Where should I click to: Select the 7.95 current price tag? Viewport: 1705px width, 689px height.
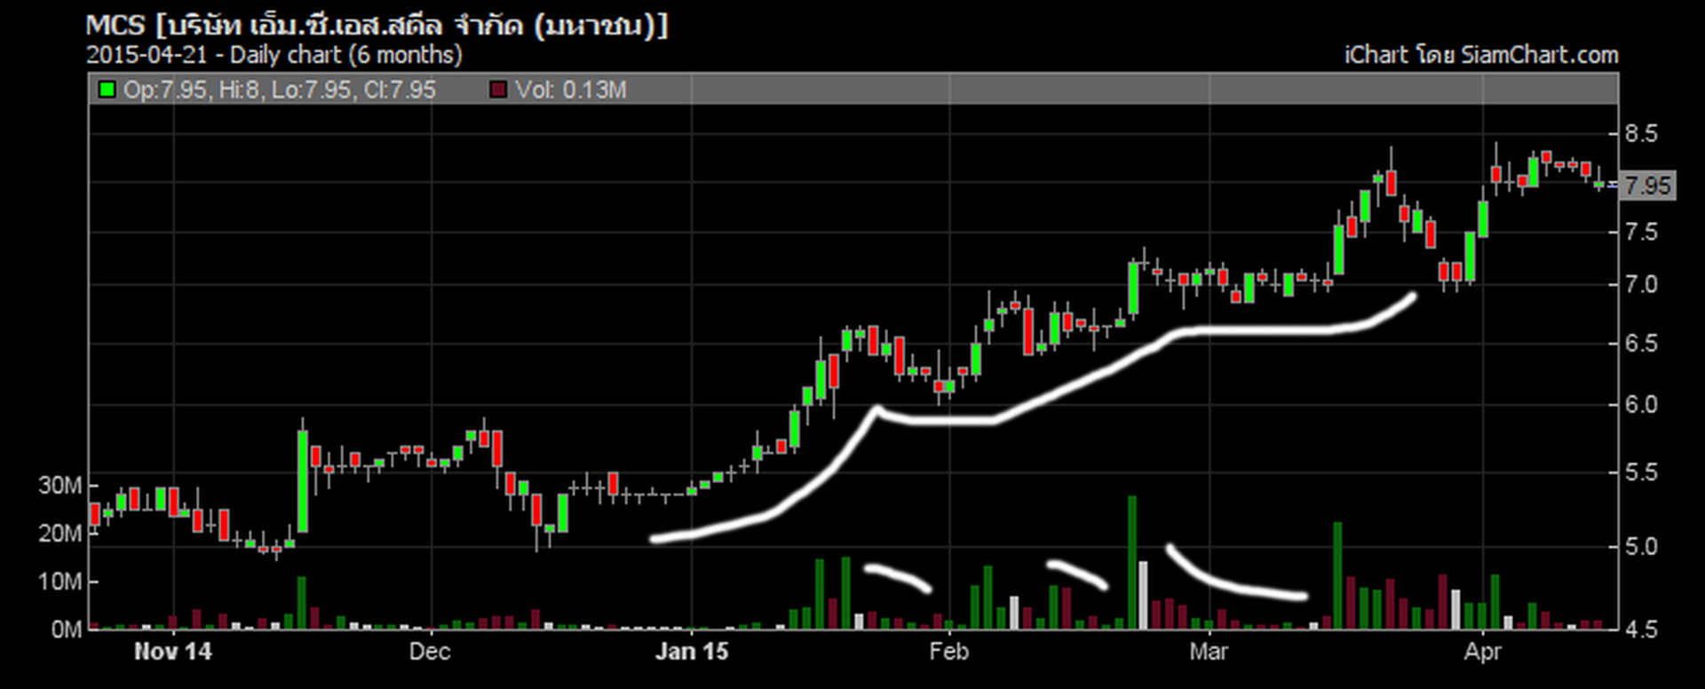(x=1648, y=186)
